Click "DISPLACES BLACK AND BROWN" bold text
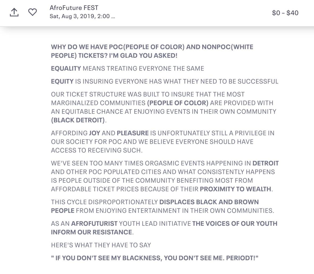Viewport: 314px width, 274px height. tap(209, 202)
